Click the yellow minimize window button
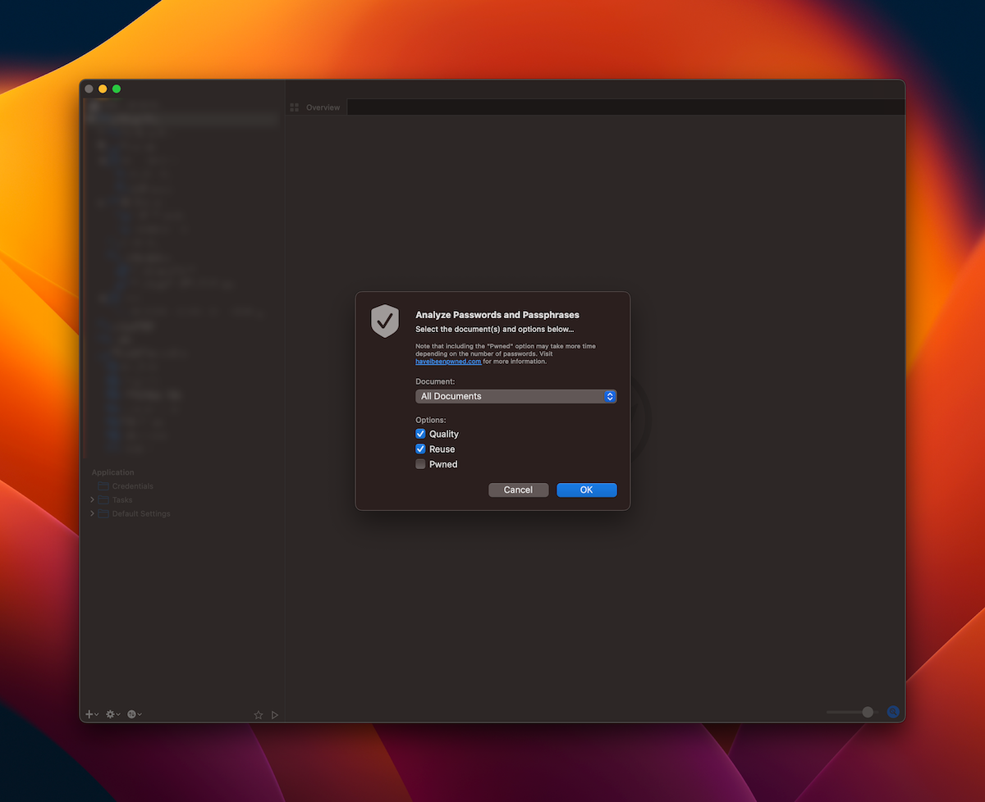 [x=103, y=89]
